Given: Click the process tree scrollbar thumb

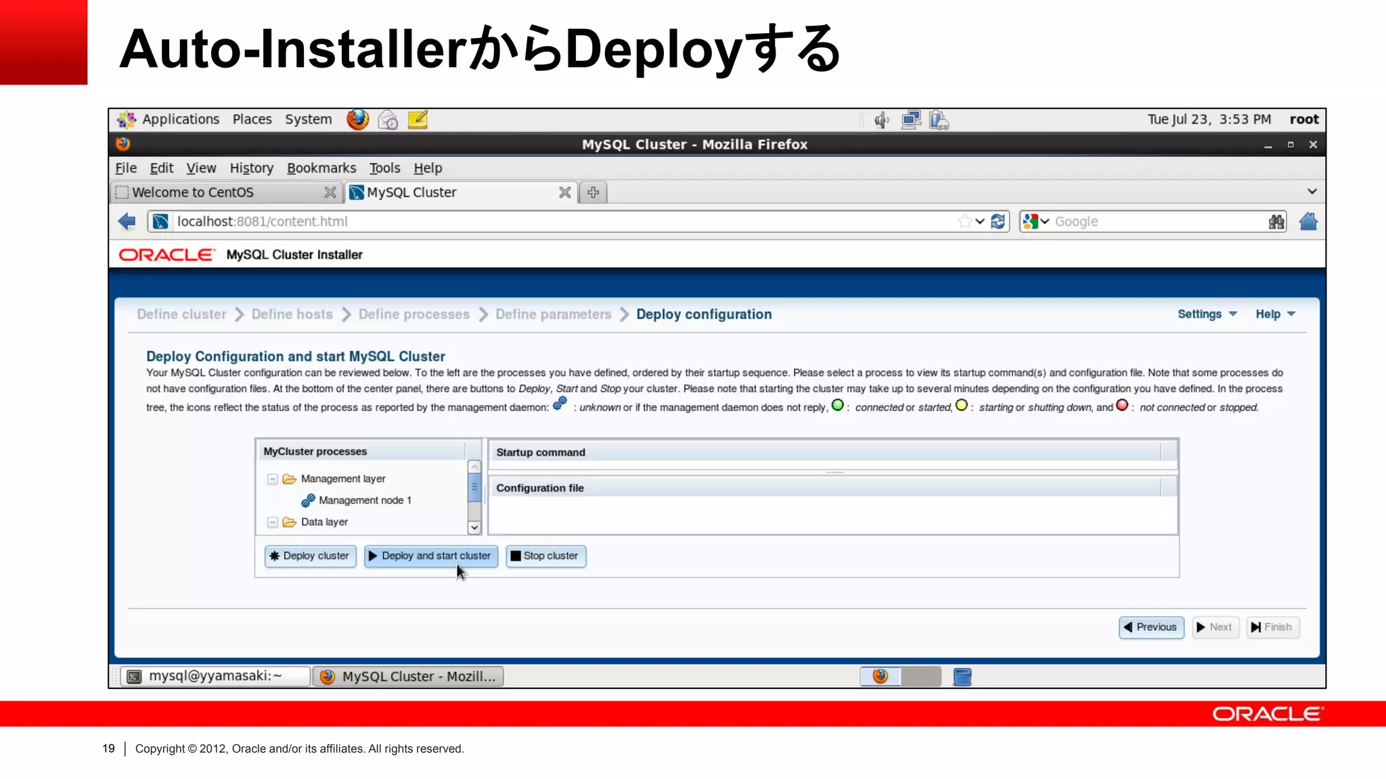Looking at the screenshot, I should coord(474,488).
